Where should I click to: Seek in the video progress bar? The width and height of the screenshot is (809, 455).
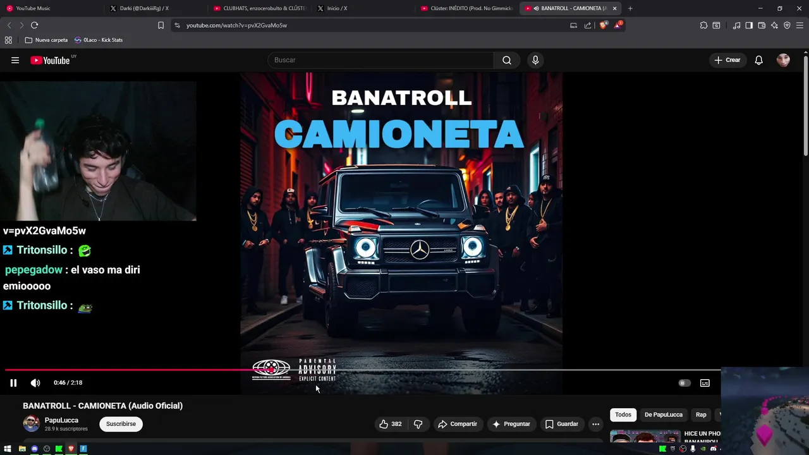[363, 370]
